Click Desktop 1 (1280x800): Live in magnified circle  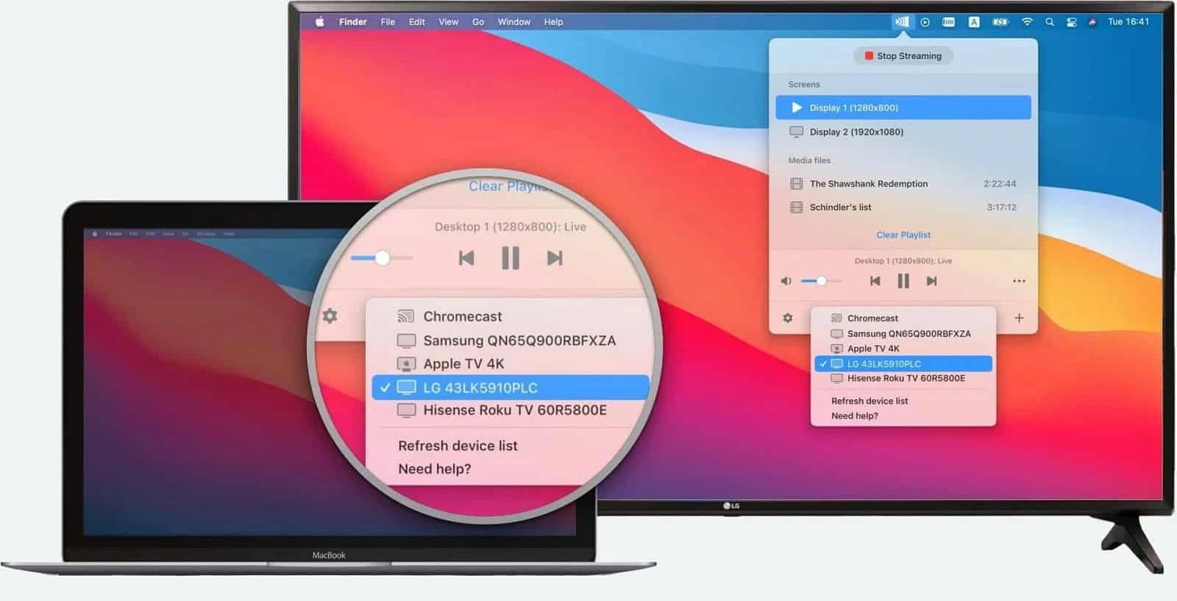tap(510, 227)
